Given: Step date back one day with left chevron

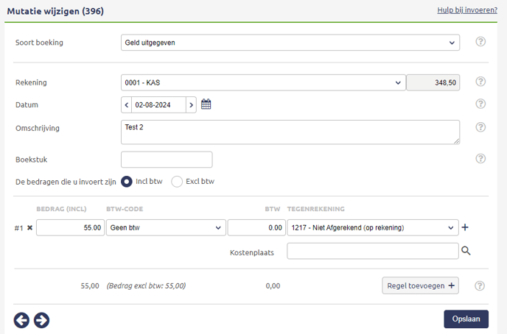Looking at the screenshot, I should [x=127, y=105].
